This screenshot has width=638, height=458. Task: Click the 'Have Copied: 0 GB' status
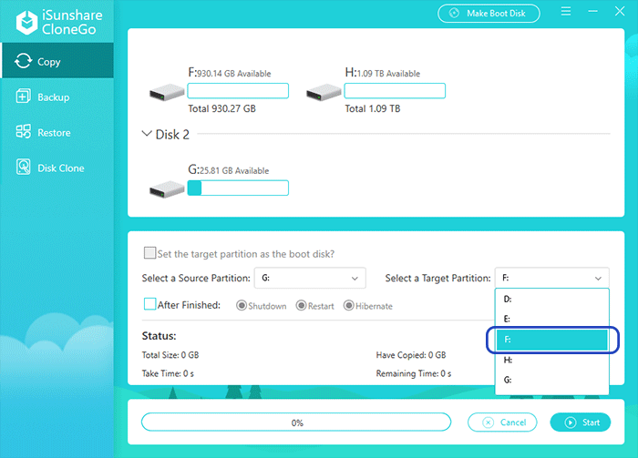[411, 355]
